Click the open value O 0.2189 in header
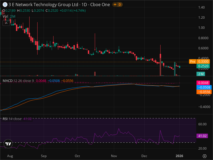The height and width of the screenshot is (160, 213). [9, 11]
